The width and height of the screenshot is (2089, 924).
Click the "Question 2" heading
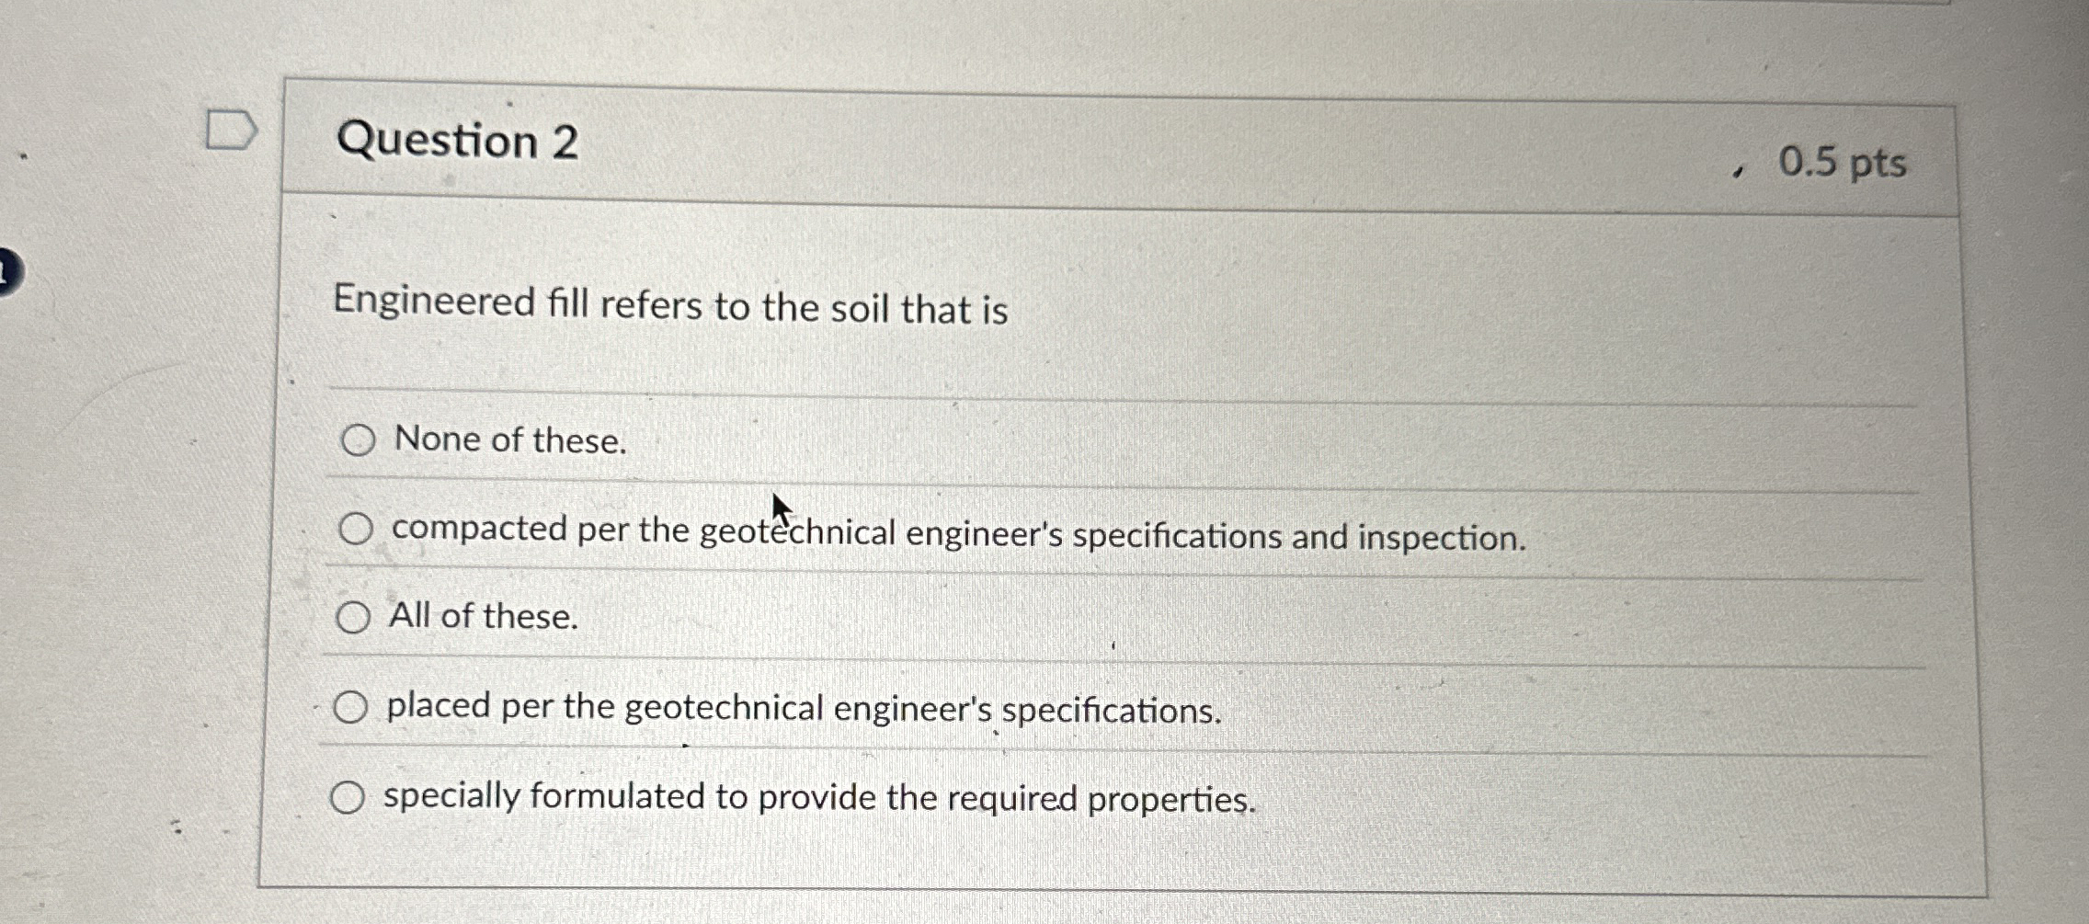coord(454,145)
